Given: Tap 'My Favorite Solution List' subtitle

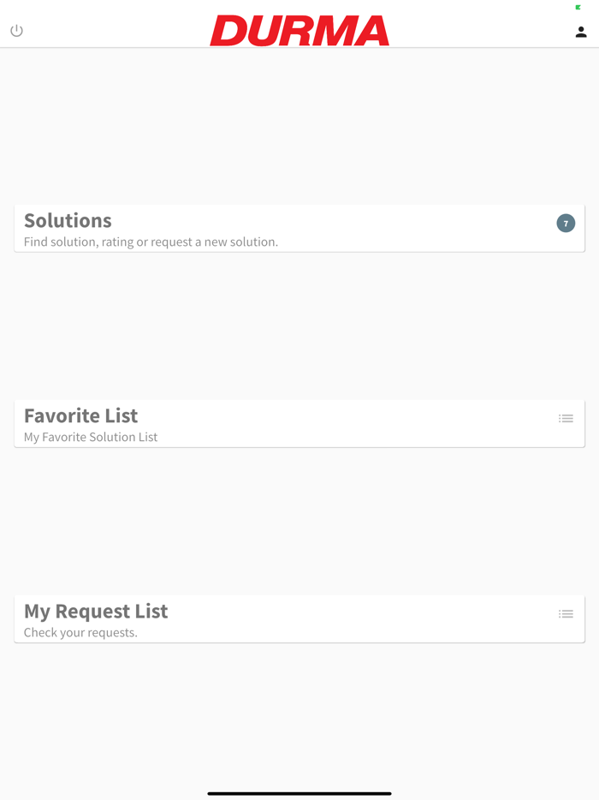Looking at the screenshot, I should point(89,436).
